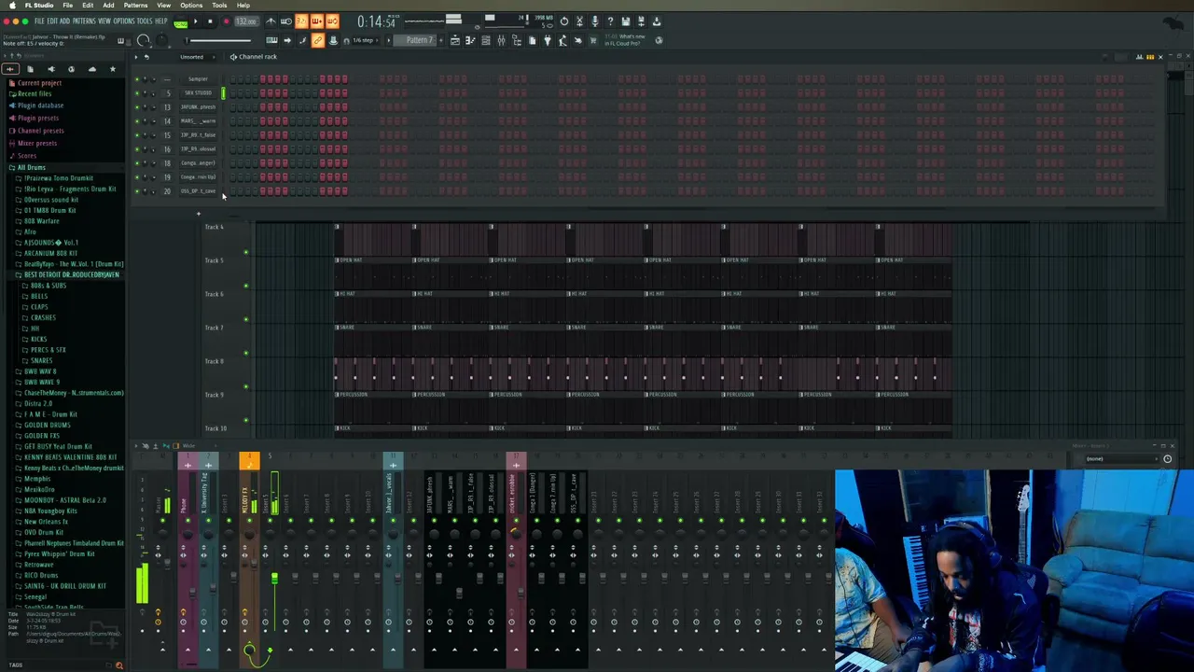This screenshot has height=672, width=1194.
Task: Toggle Song/Pattern mode switch
Action: pyautogui.click(x=180, y=22)
